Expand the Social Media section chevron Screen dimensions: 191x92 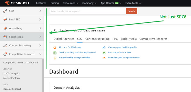tap(40, 37)
